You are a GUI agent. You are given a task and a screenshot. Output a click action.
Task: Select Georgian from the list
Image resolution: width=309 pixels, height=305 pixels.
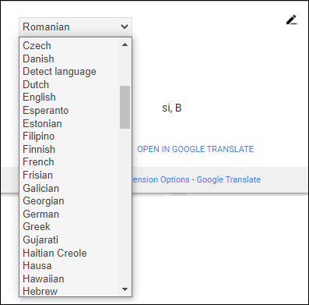point(68,201)
